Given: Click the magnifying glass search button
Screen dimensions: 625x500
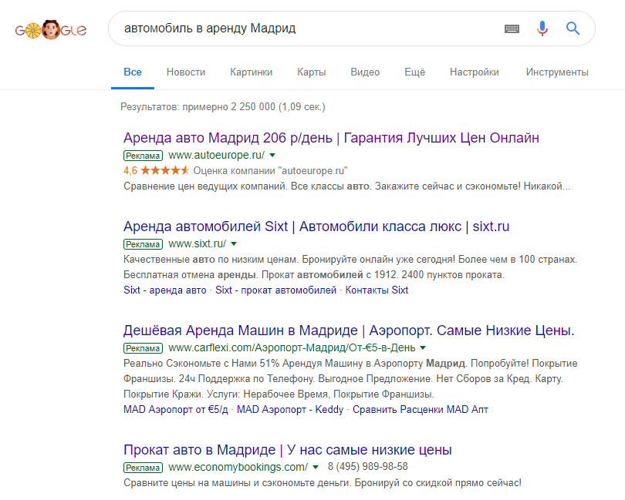Looking at the screenshot, I should [573, 29].
